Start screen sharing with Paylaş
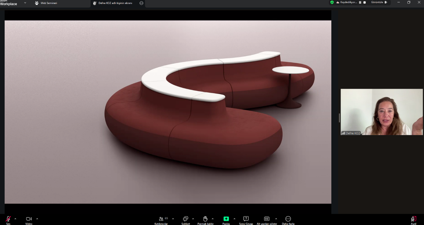 tap(226, 219)
